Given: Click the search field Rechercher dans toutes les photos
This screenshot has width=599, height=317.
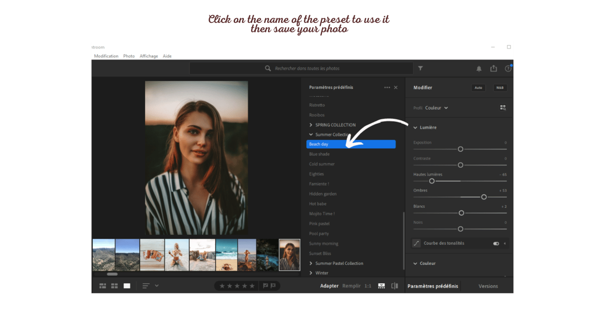Looking at the screenshot, I should click(x=301, y=68).
